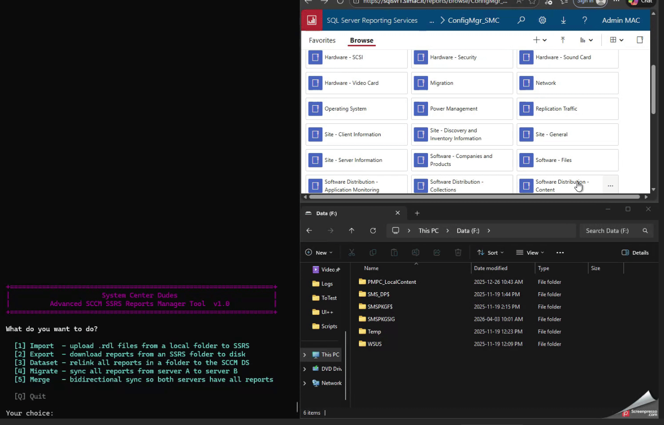Open the ConfigMgr_SMC breadcrumb link

(x=473, y=20)
